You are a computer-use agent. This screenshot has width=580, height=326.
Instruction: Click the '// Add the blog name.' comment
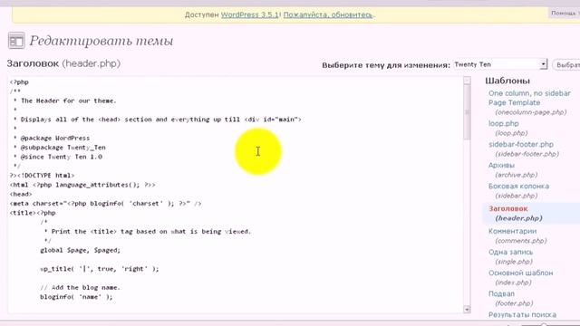(81, 287)
